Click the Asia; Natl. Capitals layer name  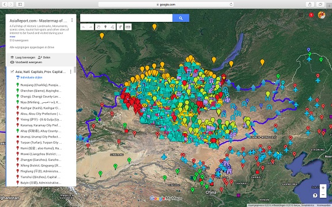pyautogui.click(x=40, y=72)
